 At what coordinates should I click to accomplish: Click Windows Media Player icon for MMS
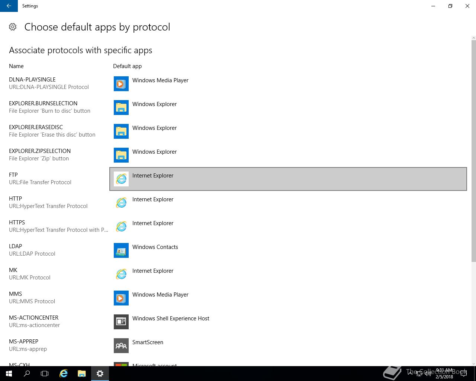tap(121, 298)
